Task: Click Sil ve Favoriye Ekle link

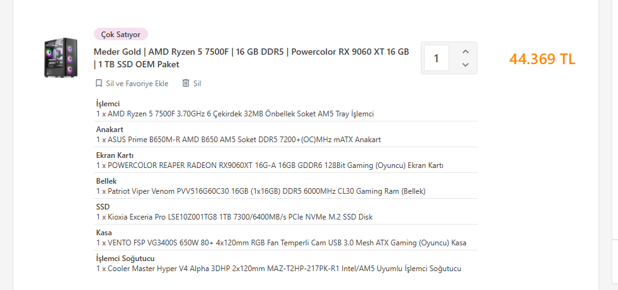Action: click(137, 84)
